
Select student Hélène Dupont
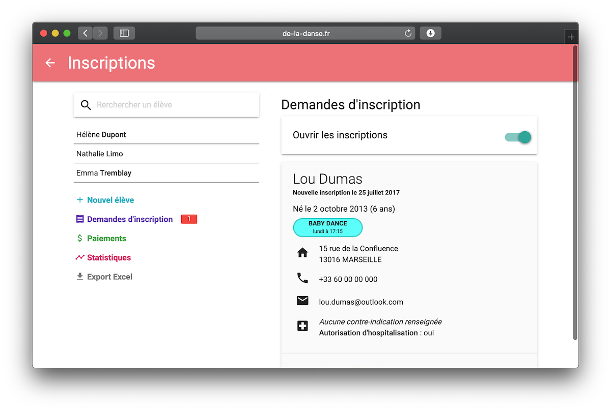[102, 135]
